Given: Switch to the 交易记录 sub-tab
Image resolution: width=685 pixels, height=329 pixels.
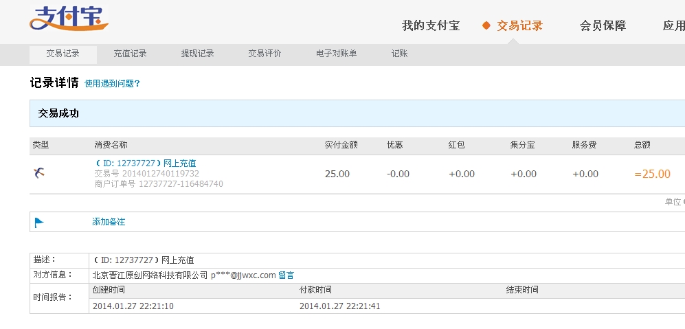Looking at the screenshot, I should tap(63, 54).
